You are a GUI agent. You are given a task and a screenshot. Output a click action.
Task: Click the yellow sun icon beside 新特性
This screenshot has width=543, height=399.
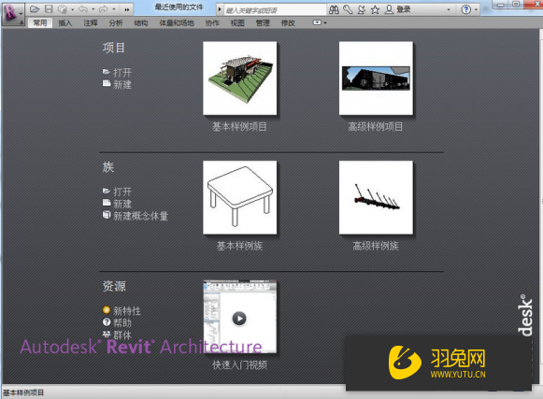[x=107, y=310]
